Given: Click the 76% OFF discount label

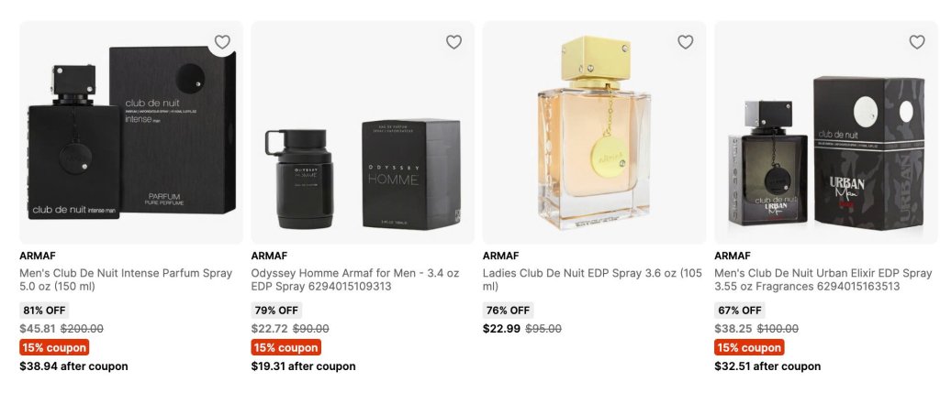Looking at the screenshot, I should tap(508, 311).
